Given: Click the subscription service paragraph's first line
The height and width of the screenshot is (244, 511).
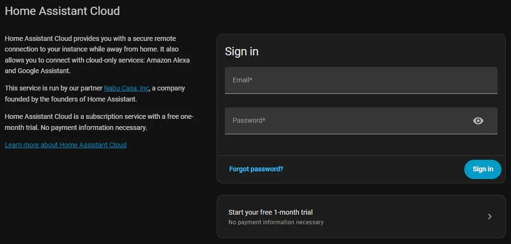Looking at the screenshot, I should coord(99,116).
